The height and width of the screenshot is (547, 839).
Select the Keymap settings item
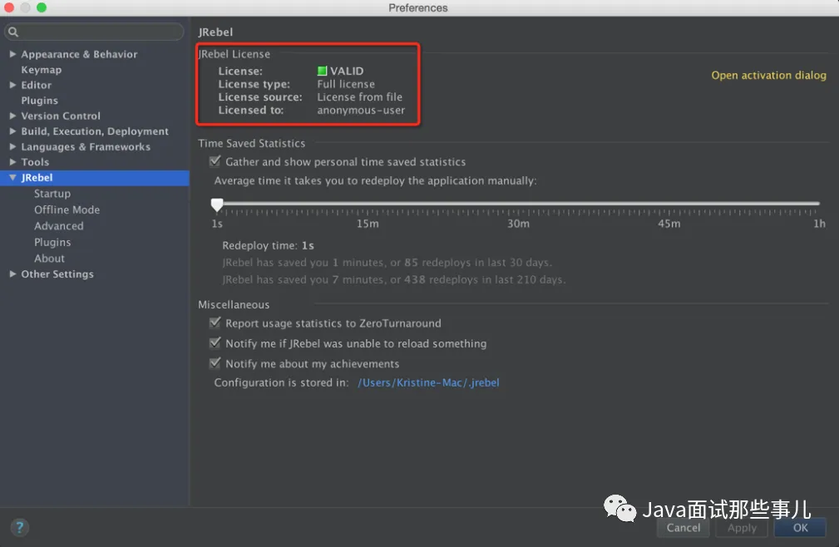42,70
